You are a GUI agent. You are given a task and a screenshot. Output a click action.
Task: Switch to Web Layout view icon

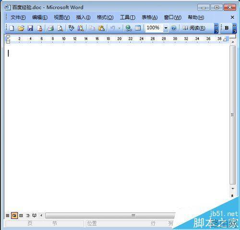click(x=14, y=216)
